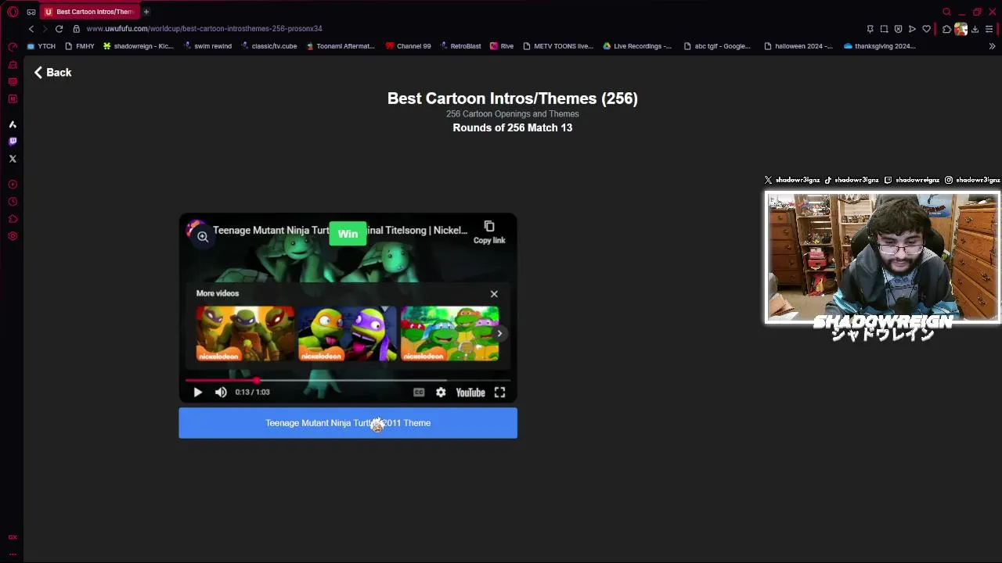Open browser tab search magnifier icon
Screen dimensions: 1002x563
click(947, 12)
